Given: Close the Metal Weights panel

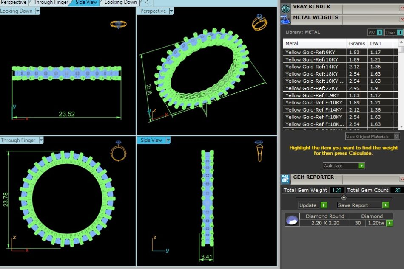Looking at the screenshot, I should pos(402,19).
